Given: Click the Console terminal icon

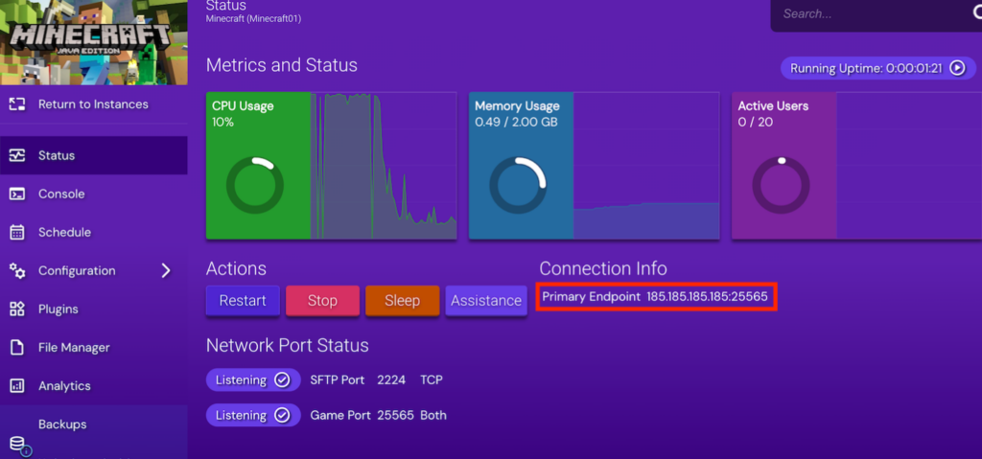Looking at the screenshot, I should click(x=16, y=194).
